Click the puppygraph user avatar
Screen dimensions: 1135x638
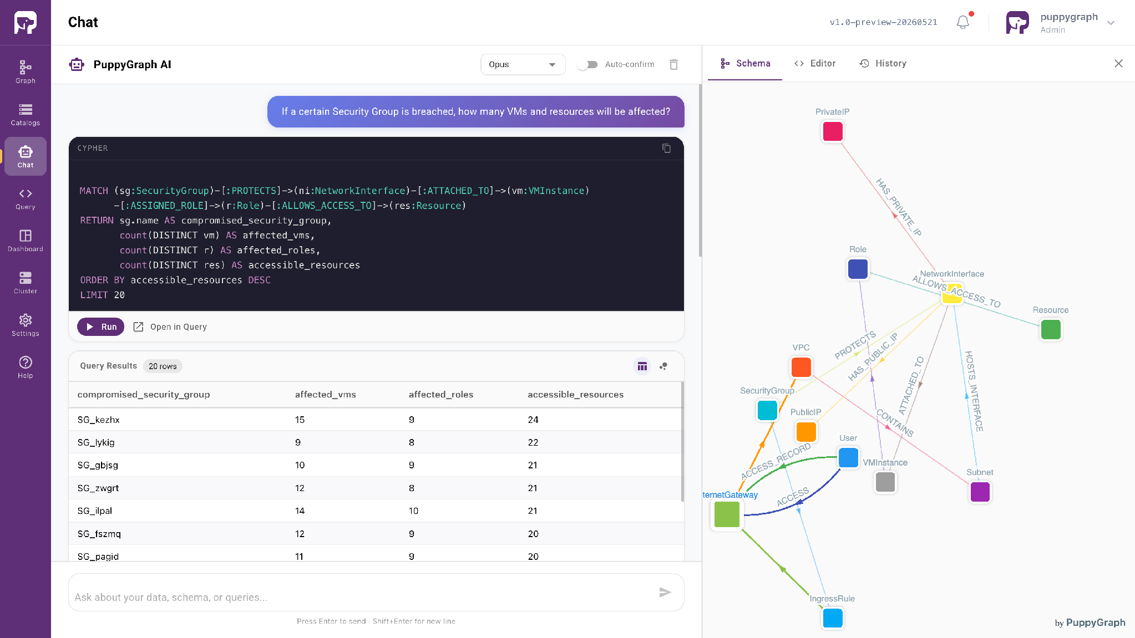pyautogui.click(x=1017, y=23)
